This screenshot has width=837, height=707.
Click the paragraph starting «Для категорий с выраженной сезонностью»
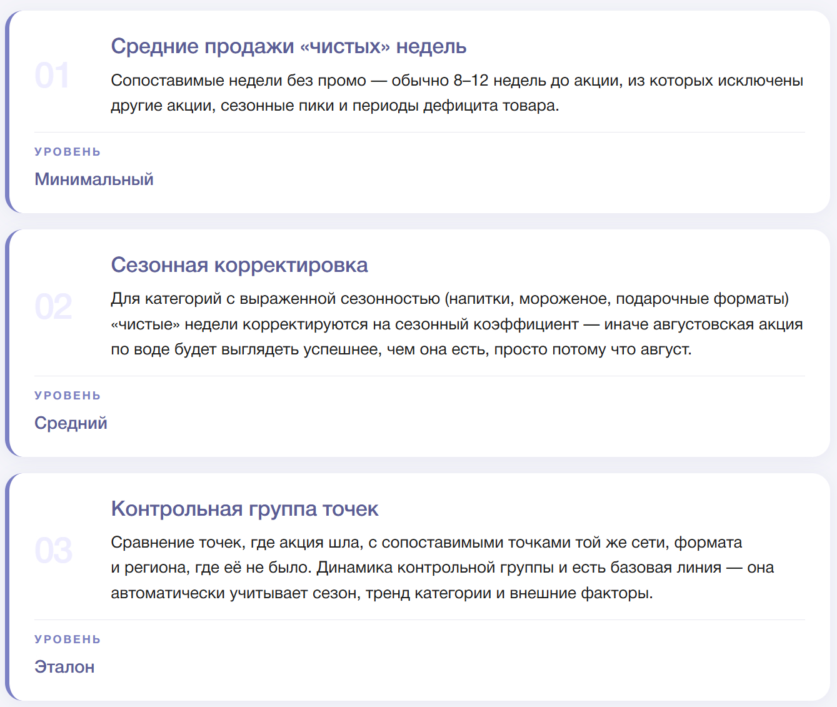tap(457, 324)
